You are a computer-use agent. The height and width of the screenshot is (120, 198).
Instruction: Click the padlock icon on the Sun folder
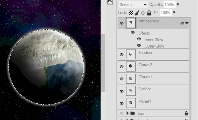click(186, 113)
